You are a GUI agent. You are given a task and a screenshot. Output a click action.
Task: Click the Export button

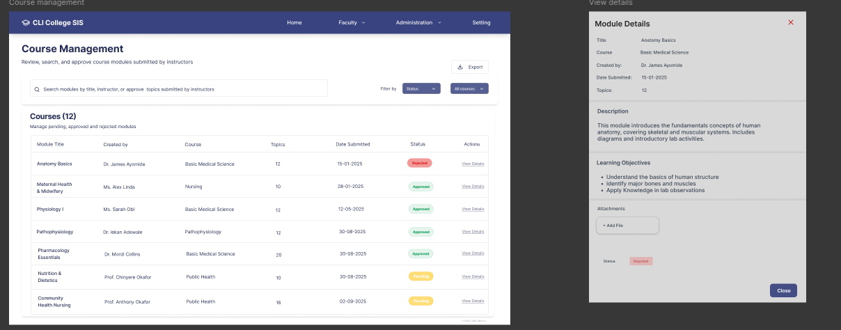pyautogui.click(x=470, y=67)
